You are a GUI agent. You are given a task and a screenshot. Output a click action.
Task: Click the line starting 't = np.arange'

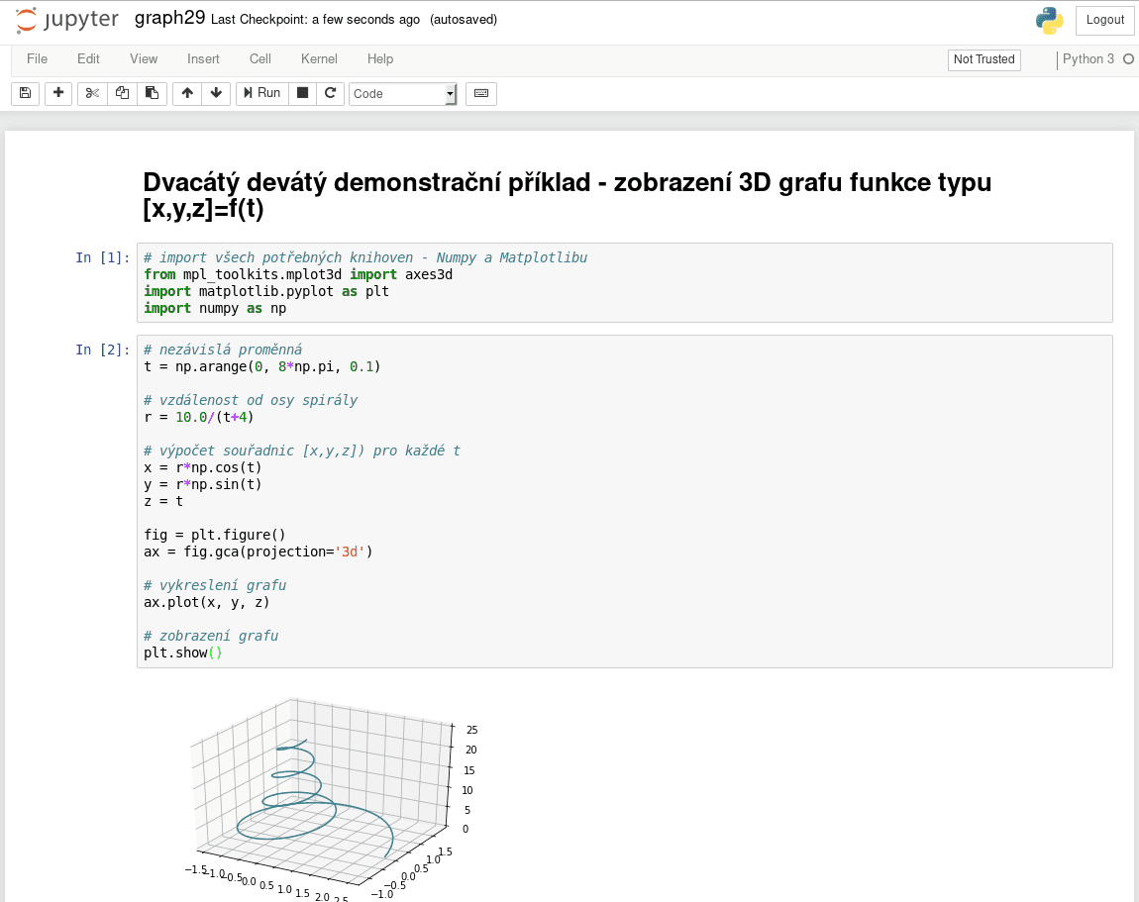coord(262,366)
